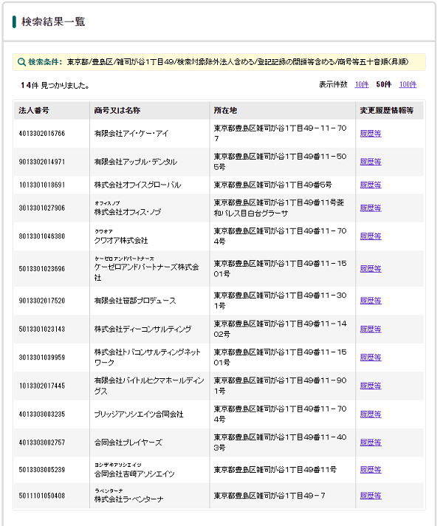Select corporate number 5013301023143
443x526 pixels.
tap(42, 329)
